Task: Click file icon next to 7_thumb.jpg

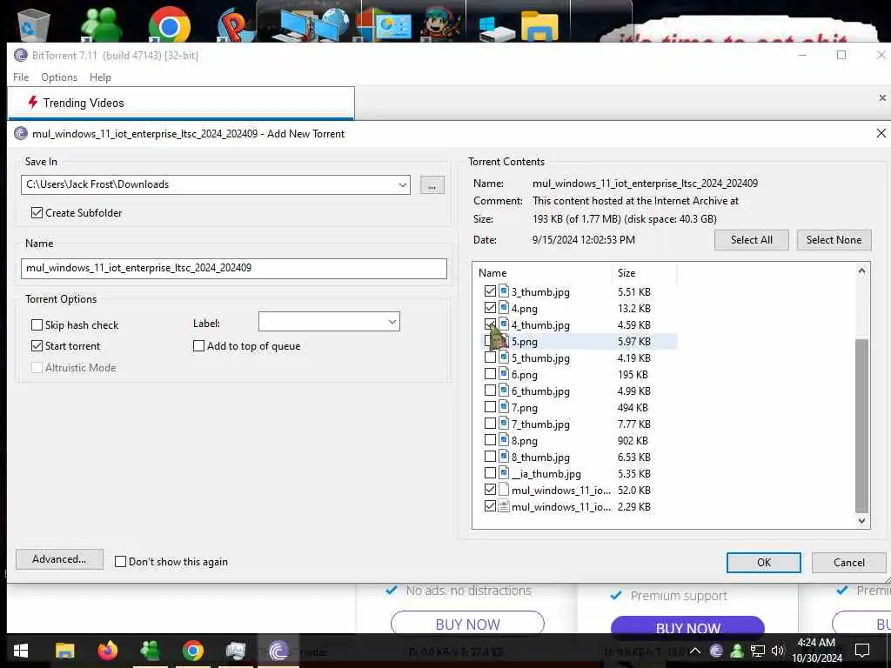Action: 504,424
